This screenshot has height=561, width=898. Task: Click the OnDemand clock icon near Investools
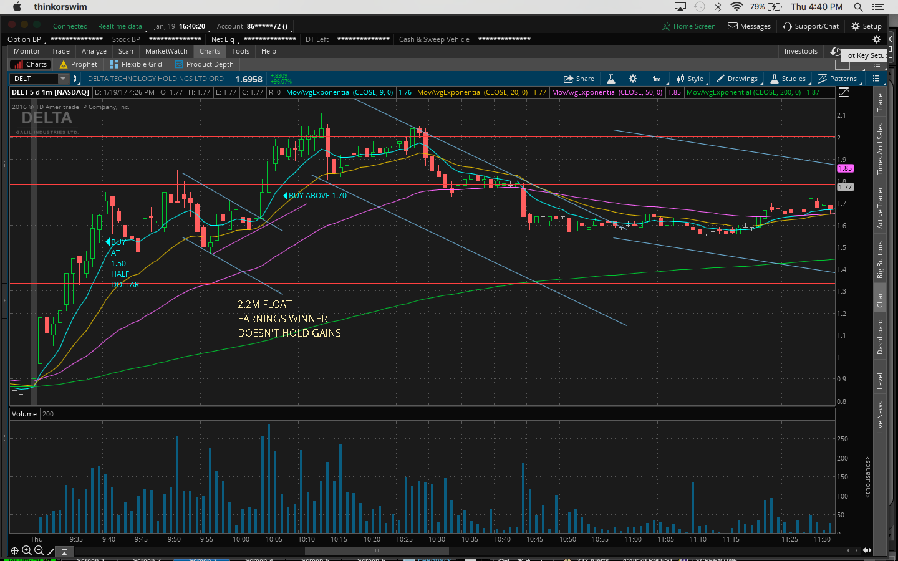[835, 51]
